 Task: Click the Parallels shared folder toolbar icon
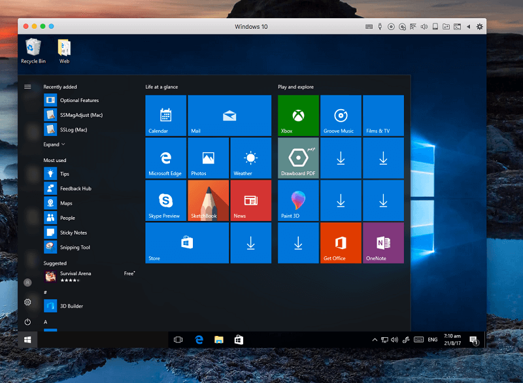coord(446,27)
